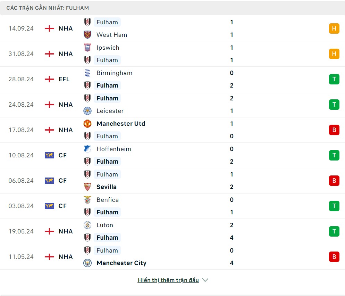Expand more matches with the chevron arrow
345x296 pixels.
tap(205, 280)
